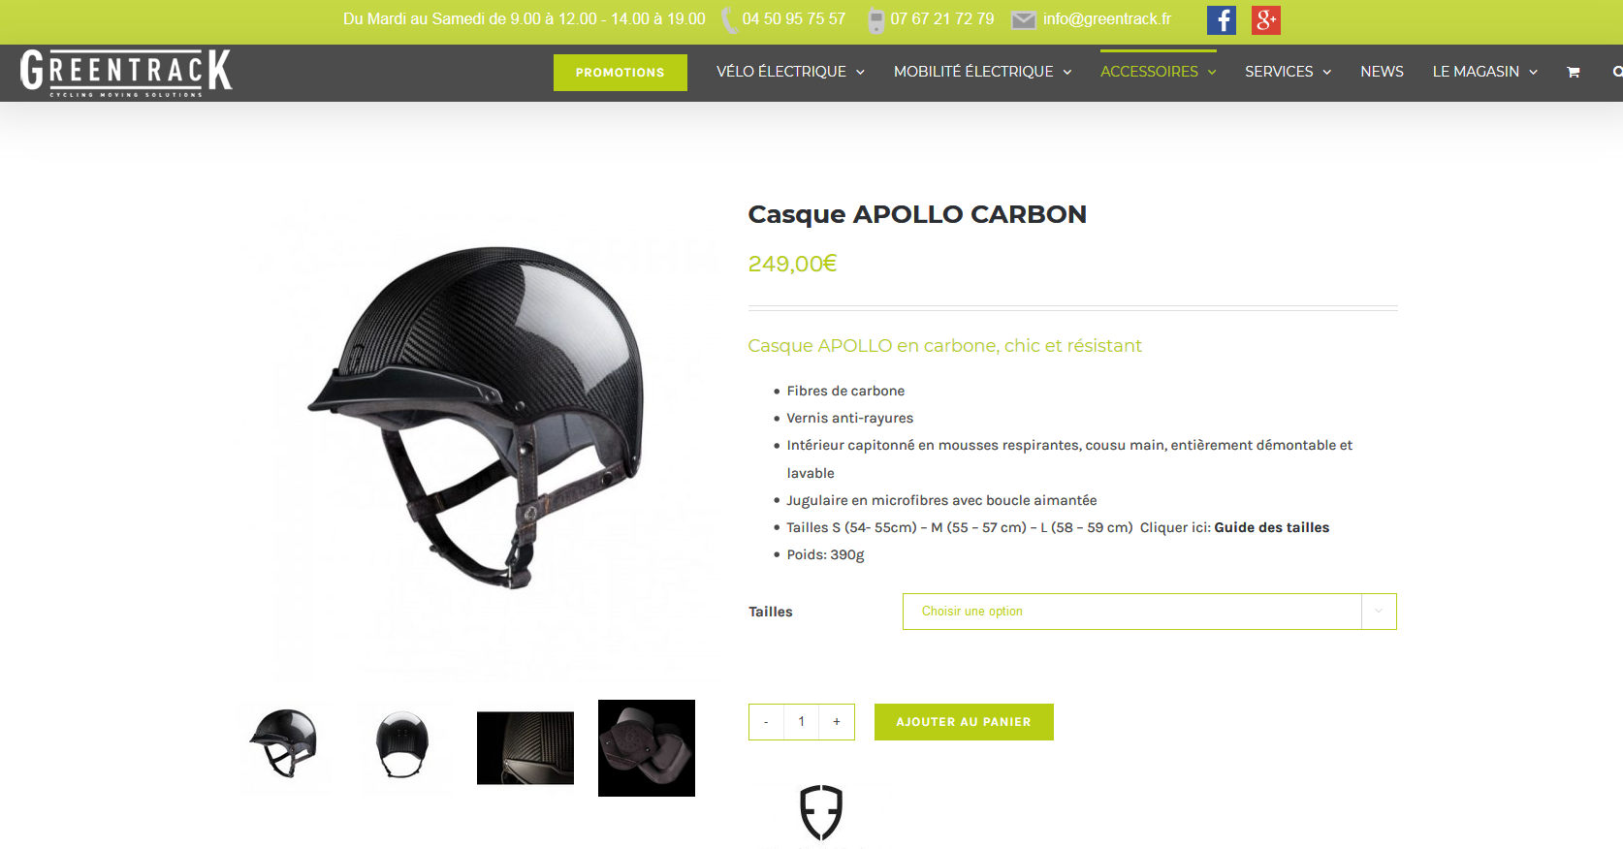This screenshot has height=849, width=1623.
Task: Click the phone handset icon
Action: click(x=728, y=20)
